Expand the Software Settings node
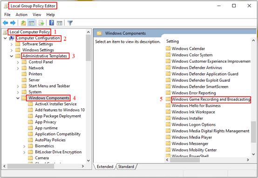 11,44
